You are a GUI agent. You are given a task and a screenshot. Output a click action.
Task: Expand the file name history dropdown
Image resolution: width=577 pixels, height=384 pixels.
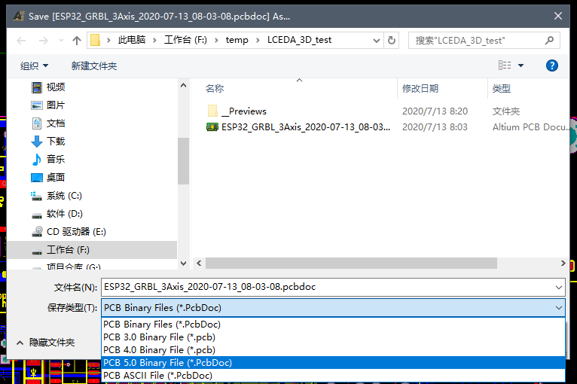559,288
